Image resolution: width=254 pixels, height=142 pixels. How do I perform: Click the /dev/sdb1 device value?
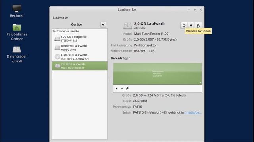(140, 101)
